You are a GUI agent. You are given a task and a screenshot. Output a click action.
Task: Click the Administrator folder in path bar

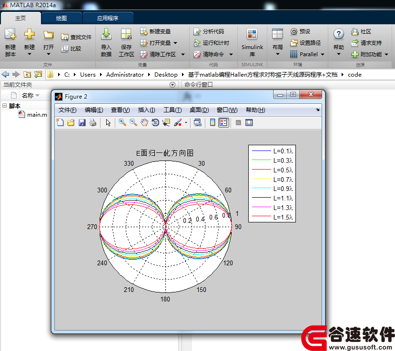tap(125, 74)
